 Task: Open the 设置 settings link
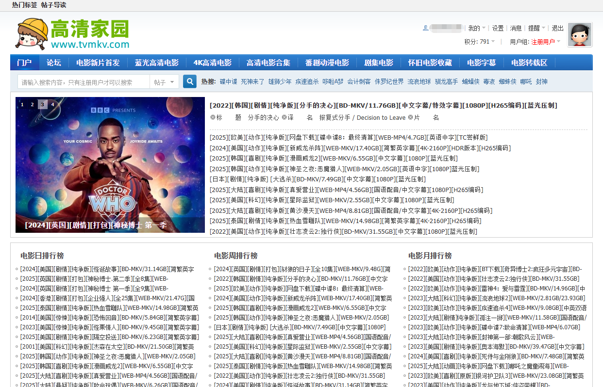[x=498, y=28]
